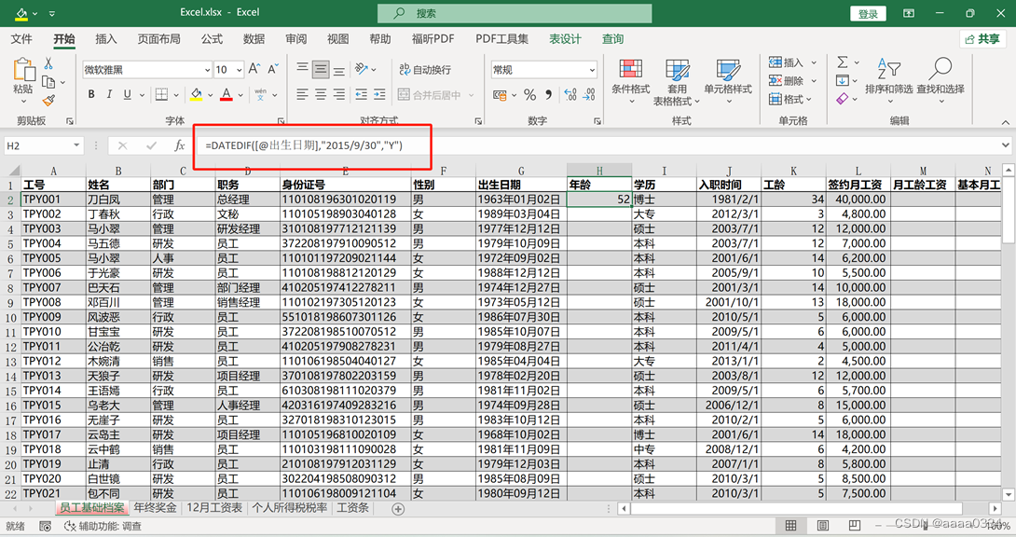This screenshot has height=537, width=1016.
Task: Increase font size with larger A icon
Action: (254, 69)
